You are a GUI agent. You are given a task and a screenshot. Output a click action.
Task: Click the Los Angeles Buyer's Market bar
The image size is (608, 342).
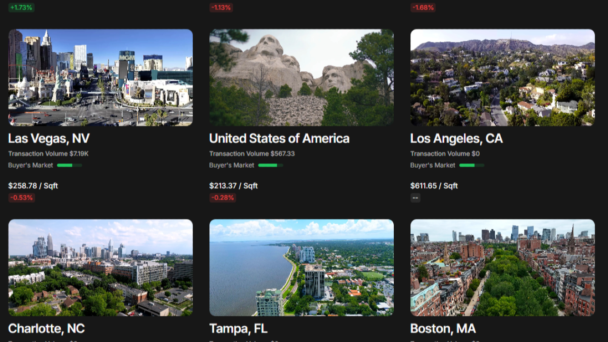click(x=472, y=165)
